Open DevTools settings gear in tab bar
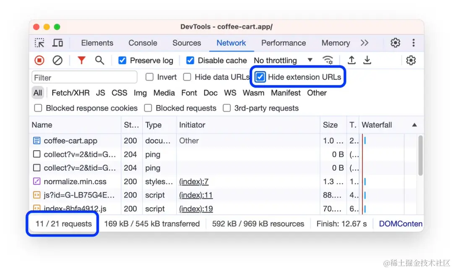This screenshot has height=270, width=453. [395, 43]
